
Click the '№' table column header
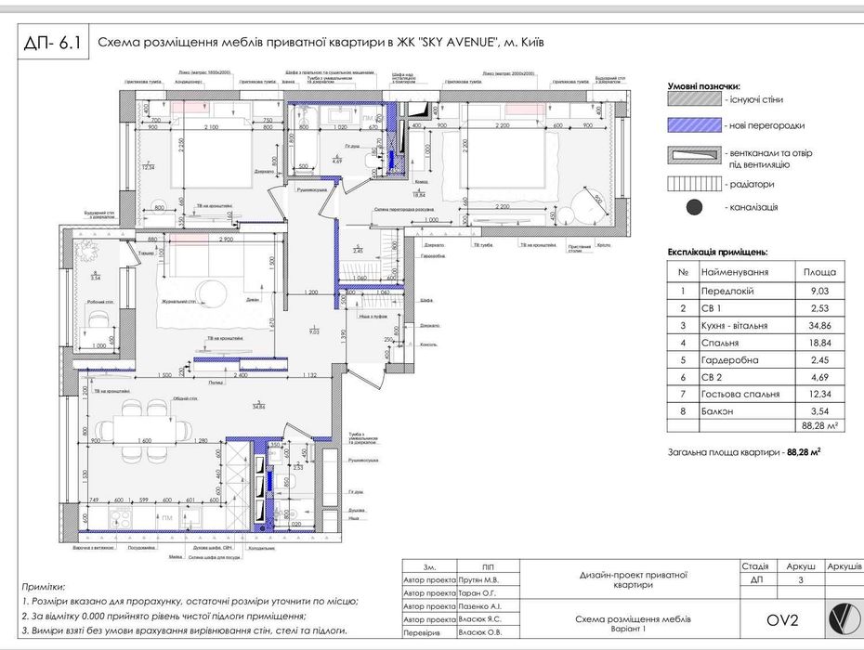tap(683, 272)
